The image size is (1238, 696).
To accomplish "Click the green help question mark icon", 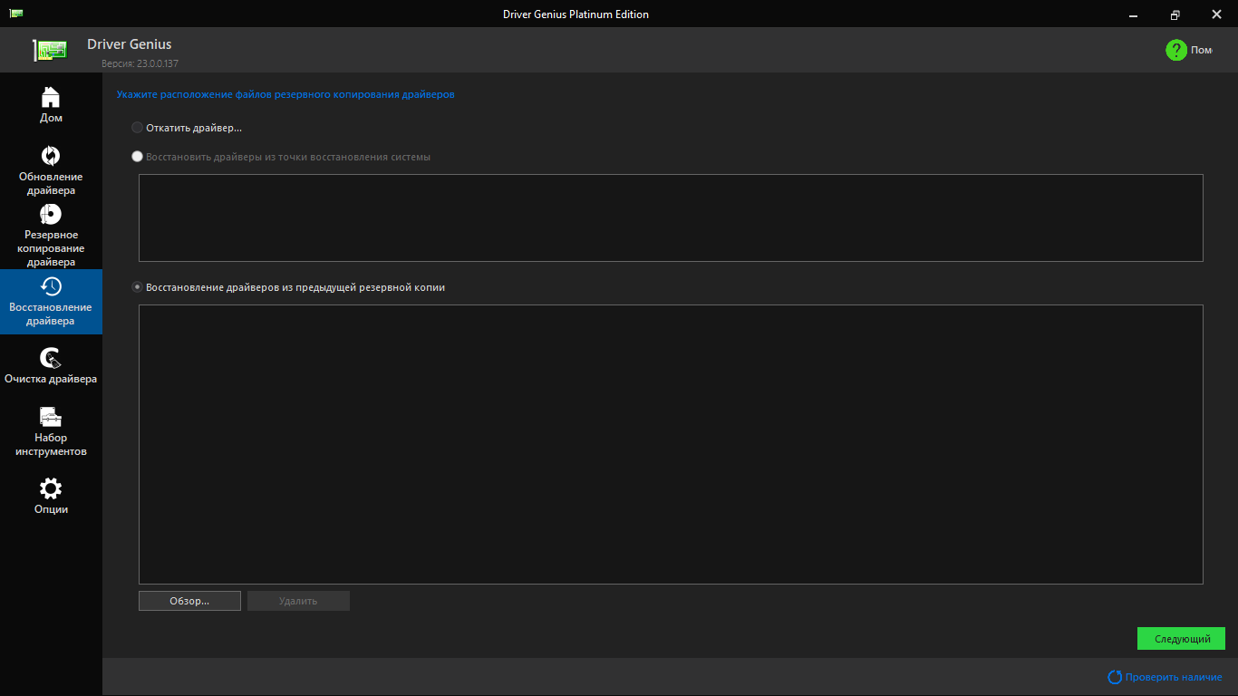I will pyautogui.click(x=1176, y=50).
